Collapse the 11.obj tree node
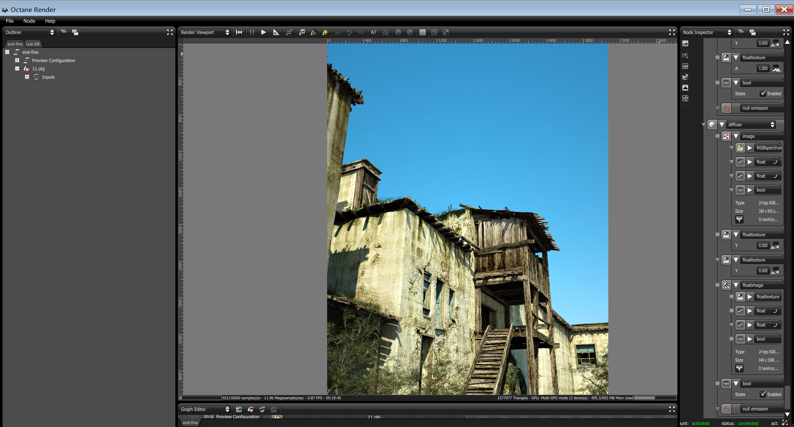This screenshot has height=427, width=794. coord(17,69)
